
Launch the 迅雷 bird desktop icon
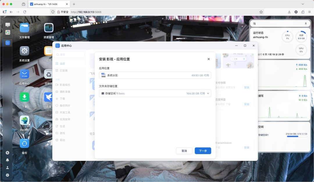coord(48,97)
